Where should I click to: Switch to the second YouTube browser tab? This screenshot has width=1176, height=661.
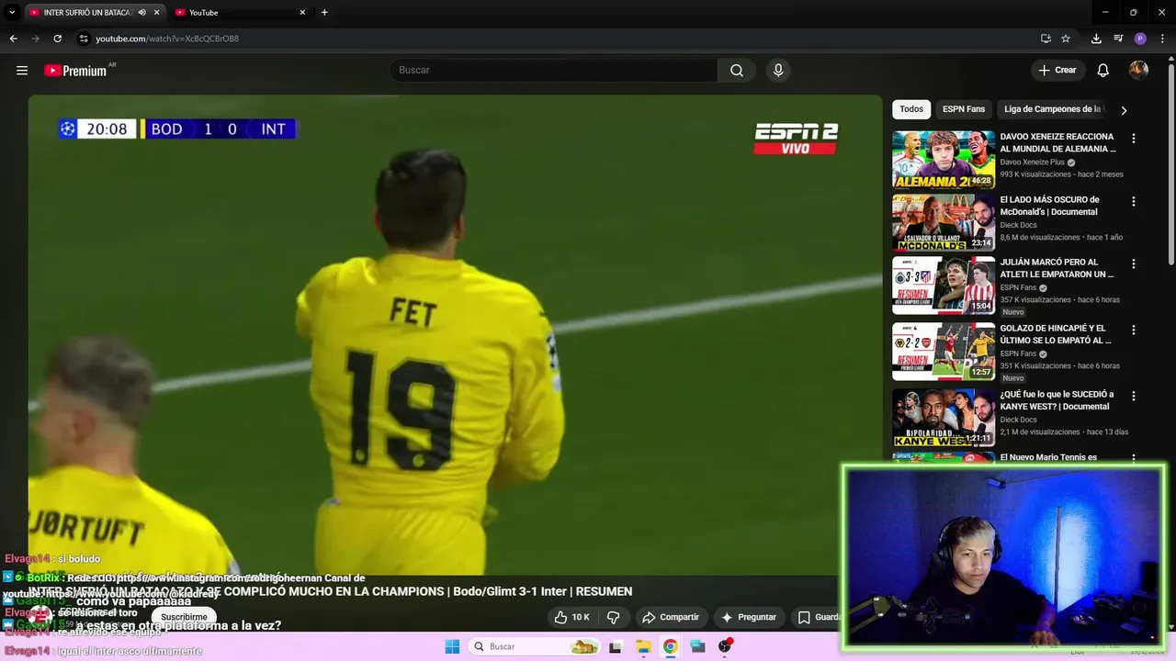[x=241, y=13]
